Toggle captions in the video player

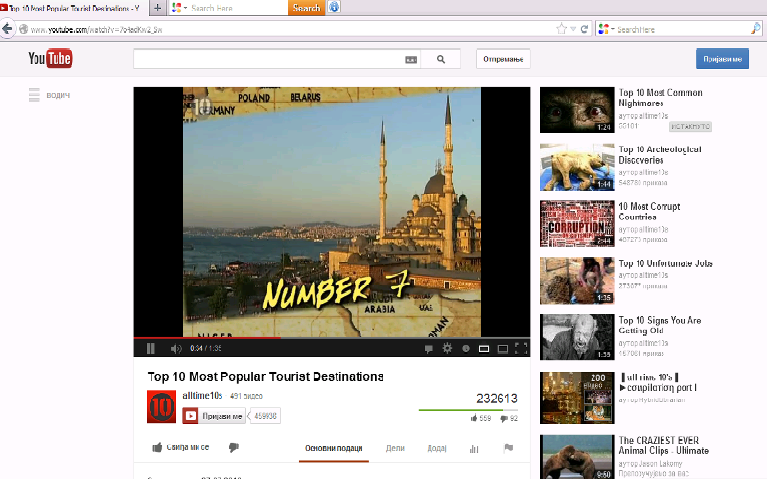[x=429, y=348]
